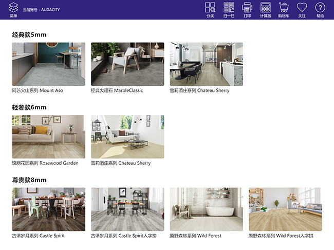Open the 帮助 help icon
This screenshot has height=250, width=334.
coord(320,8)
